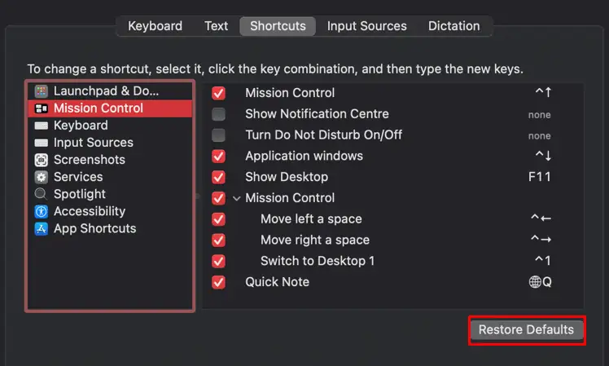Image resolution: width=609 pixels, height=366 pixels.
Task: Enable Turn Do Not Disturb On/Off checkbox
Action: coord(218,135)
